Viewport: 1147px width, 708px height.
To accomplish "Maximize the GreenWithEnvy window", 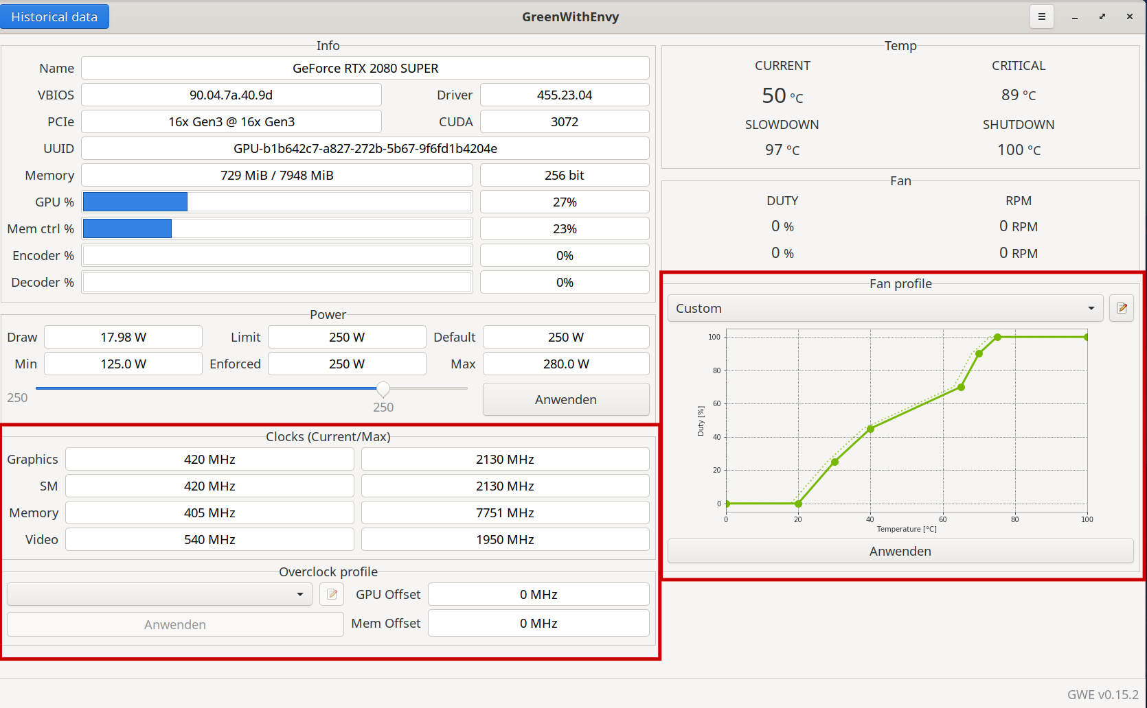I will coord(1102,16).
